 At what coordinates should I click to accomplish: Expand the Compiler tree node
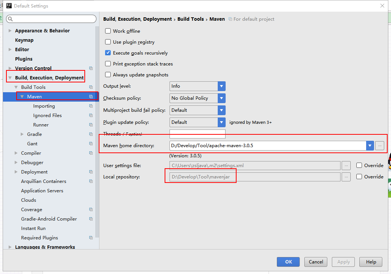[16, 153]
